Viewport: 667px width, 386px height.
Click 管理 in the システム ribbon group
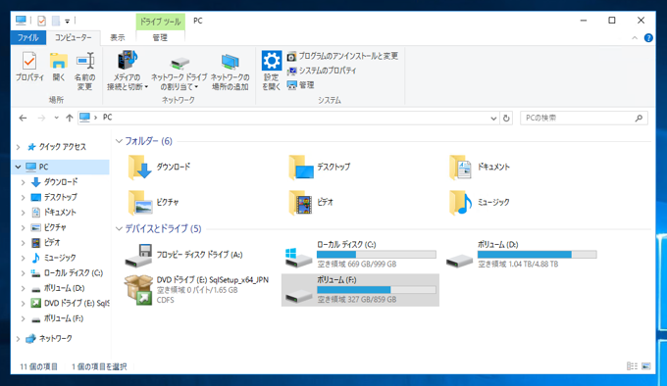pos(301,85)
